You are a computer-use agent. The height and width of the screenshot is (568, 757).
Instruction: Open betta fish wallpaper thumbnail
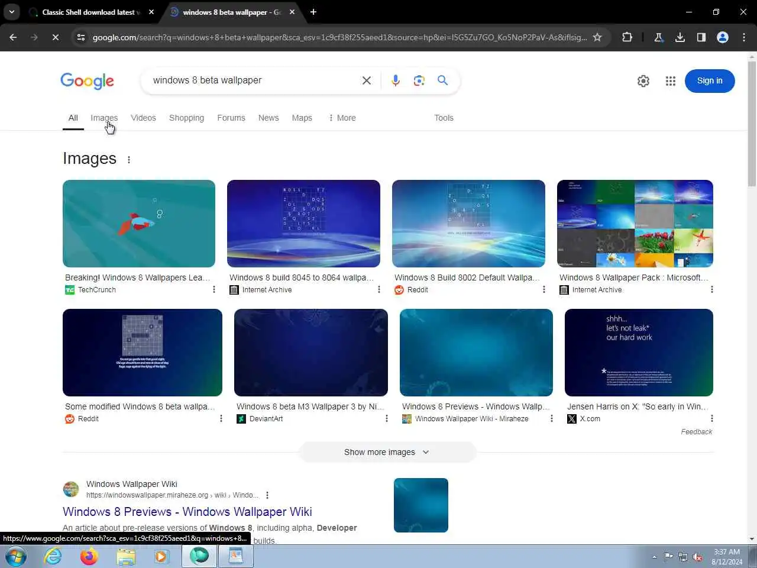coord(139,224)
